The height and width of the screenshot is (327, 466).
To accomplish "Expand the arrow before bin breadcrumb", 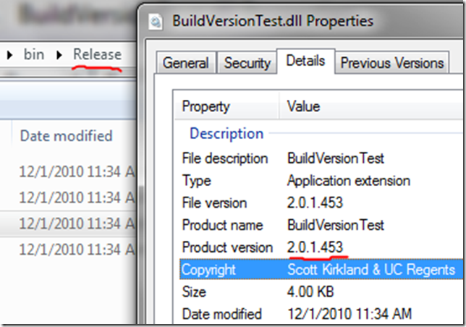I will pos(9,55).
